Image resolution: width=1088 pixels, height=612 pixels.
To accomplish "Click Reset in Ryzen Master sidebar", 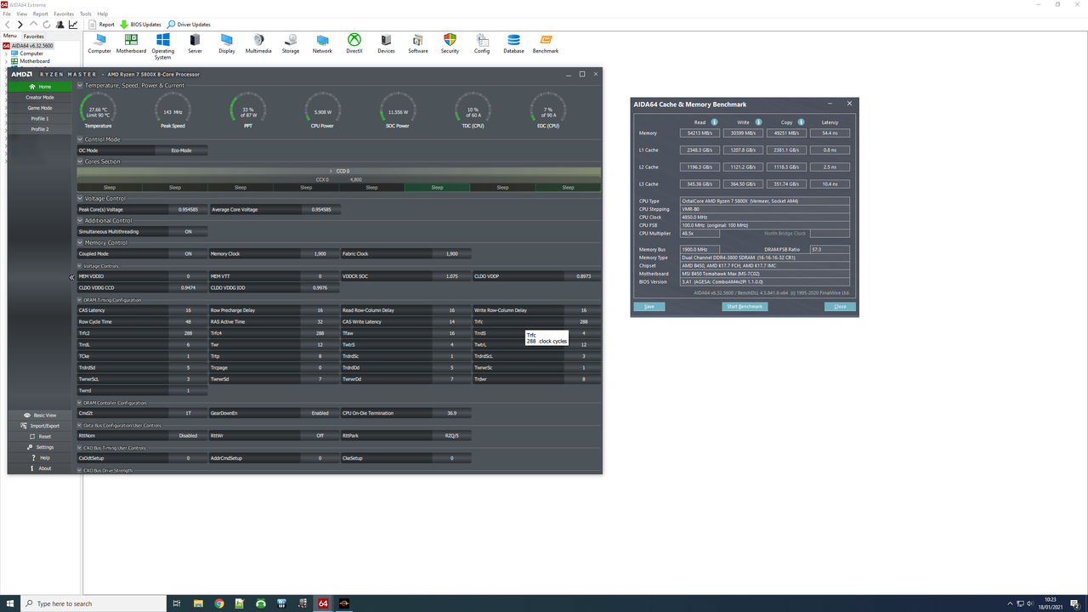I will tap(40, 436).
